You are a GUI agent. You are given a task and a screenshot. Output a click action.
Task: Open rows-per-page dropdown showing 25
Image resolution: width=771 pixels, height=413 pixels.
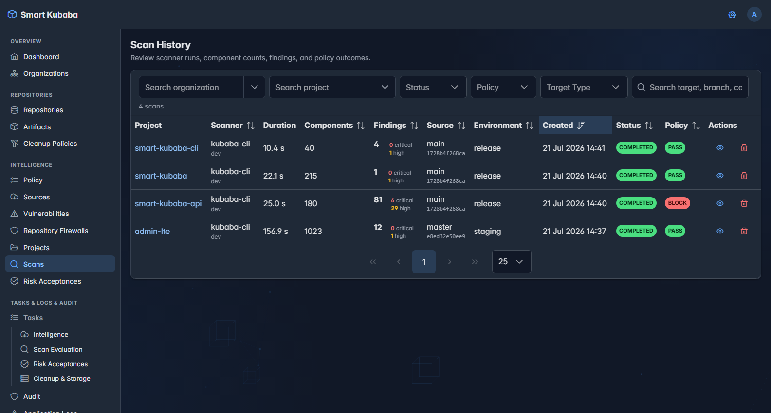pos(512,262)
